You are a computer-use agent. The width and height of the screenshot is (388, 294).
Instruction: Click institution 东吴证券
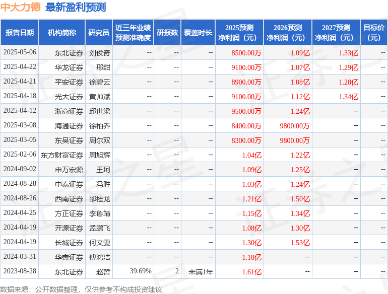click(69, 140)
